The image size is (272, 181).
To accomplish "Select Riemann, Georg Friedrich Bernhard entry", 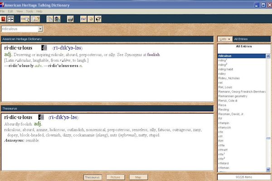I will (x=242, y=91).
